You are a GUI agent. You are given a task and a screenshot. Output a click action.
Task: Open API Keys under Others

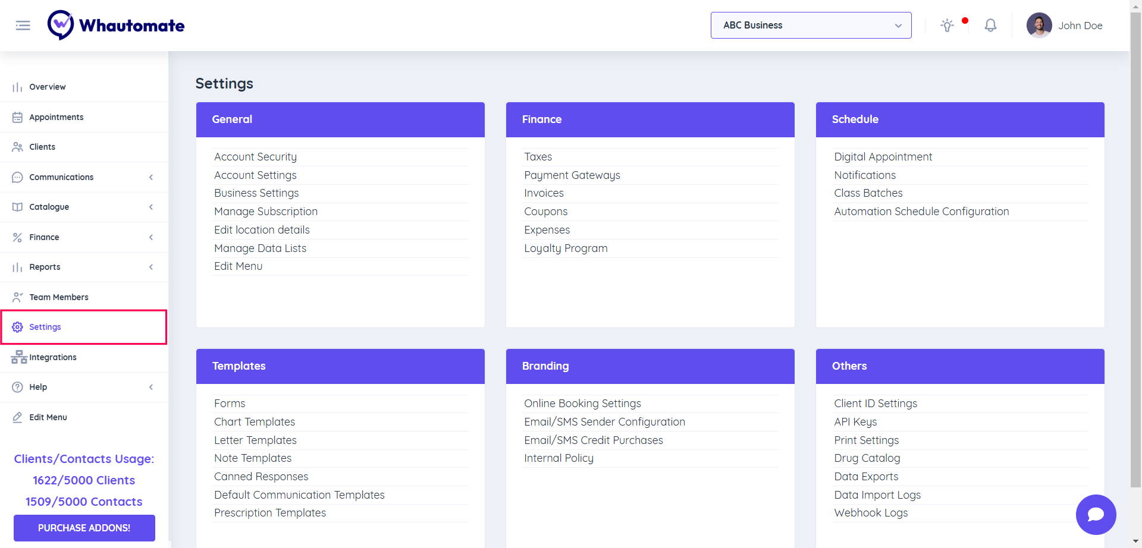[x=855, y=422]
